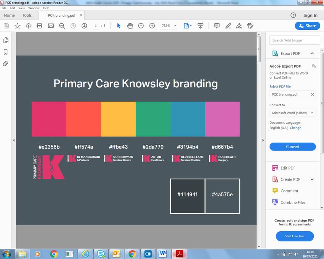324x259 pixels.
Task: Open the find text magnifier tool
Action: click(62, 26)
